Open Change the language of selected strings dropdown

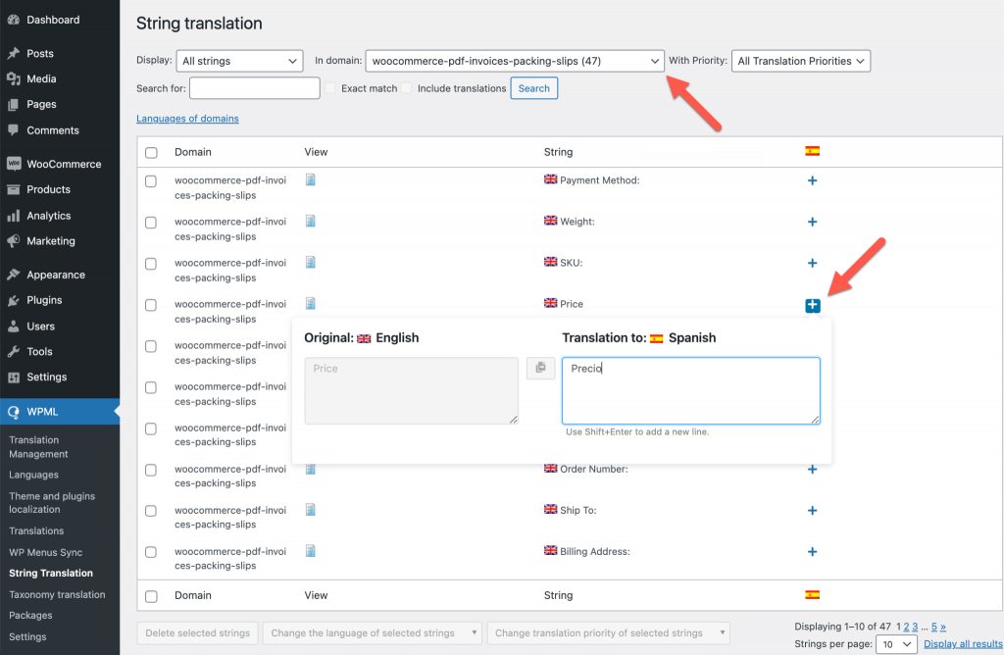pos(372,633)
